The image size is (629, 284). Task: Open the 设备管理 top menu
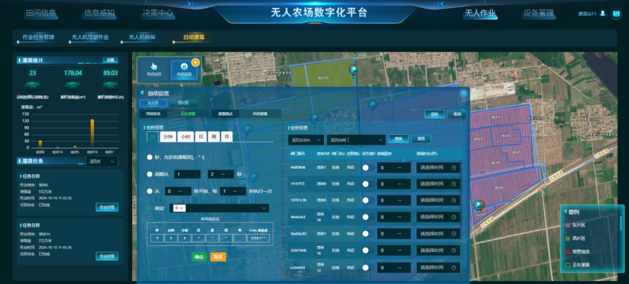click(538, 13)
